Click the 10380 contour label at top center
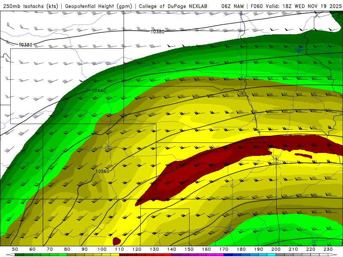 pos(157,32)
